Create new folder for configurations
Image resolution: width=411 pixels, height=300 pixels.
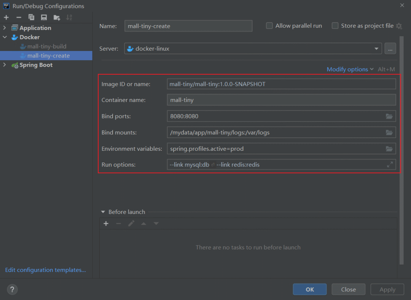(x=57, y=18)
